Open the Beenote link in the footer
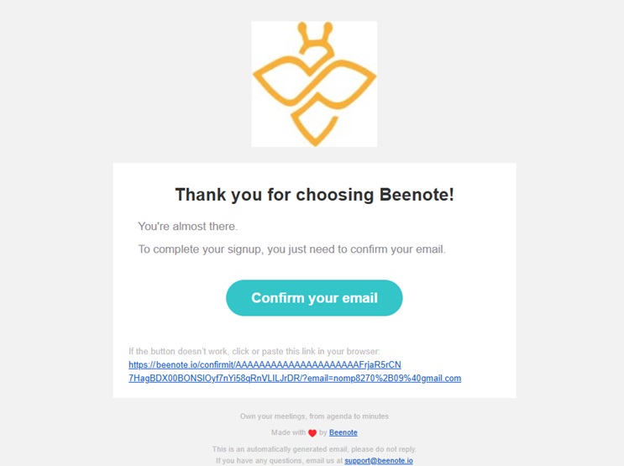The image size is (624, 466). tap(343, 432)
